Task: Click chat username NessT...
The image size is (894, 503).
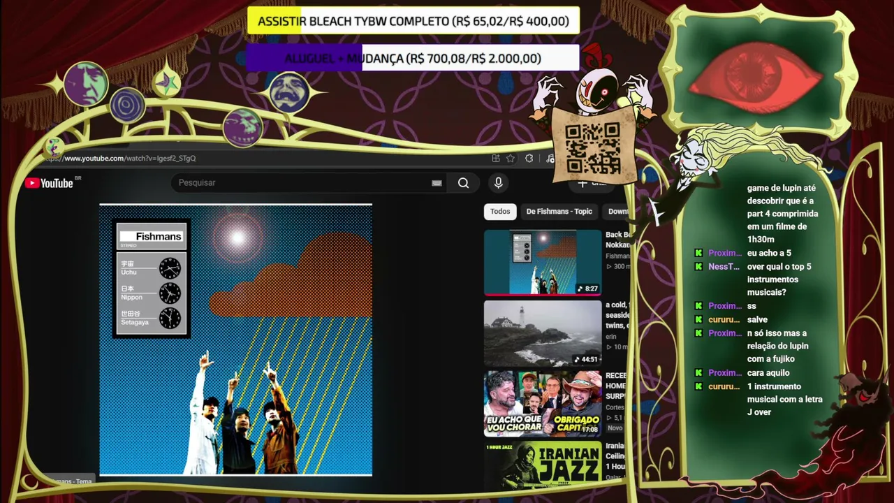Action: [724, 267]
